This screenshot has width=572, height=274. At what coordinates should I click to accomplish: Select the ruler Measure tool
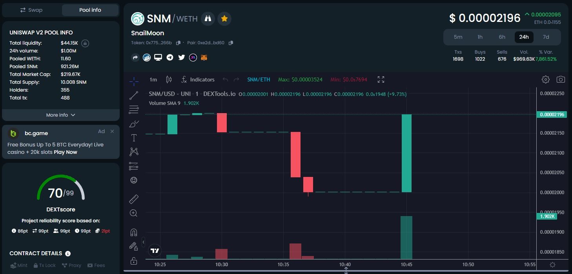pyautogui.click(x=134, y=199)
